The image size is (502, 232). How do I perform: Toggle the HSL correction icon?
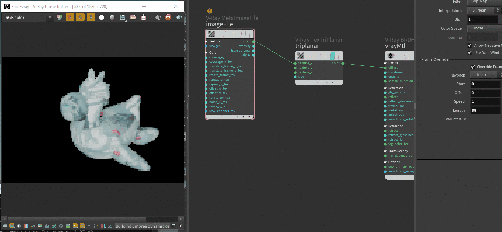click(33, 226)
